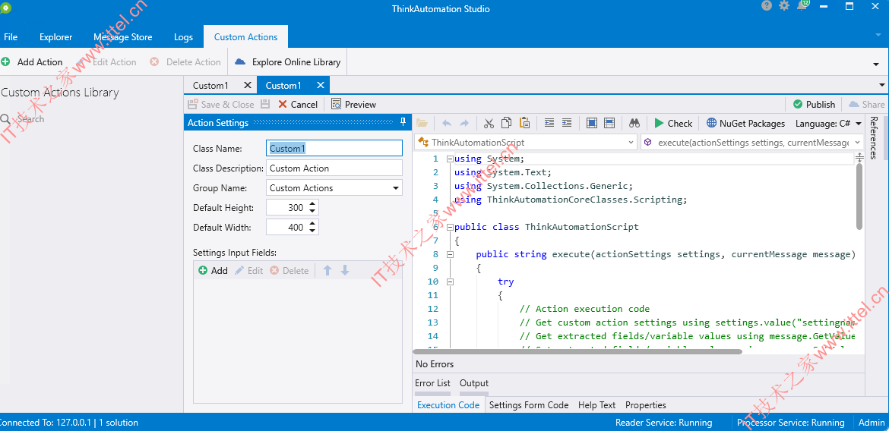Click the code editor vertical scrollbar
889x431 pixels.
pyautogui.click(x=859, y=197)
